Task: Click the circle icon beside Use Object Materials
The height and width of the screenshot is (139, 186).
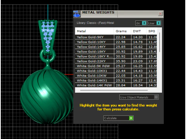Action: click(x=156, y=97)
